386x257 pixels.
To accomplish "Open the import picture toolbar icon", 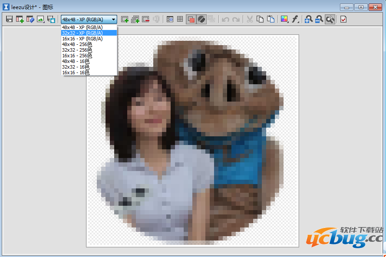I will point(41,19).
